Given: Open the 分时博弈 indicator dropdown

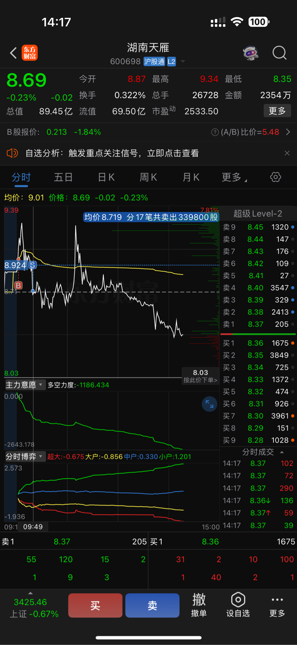Looking at the screenshot, I should [x=25, y=456].
